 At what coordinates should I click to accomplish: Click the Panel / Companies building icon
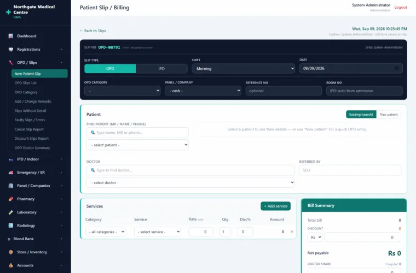coord(10,186)
